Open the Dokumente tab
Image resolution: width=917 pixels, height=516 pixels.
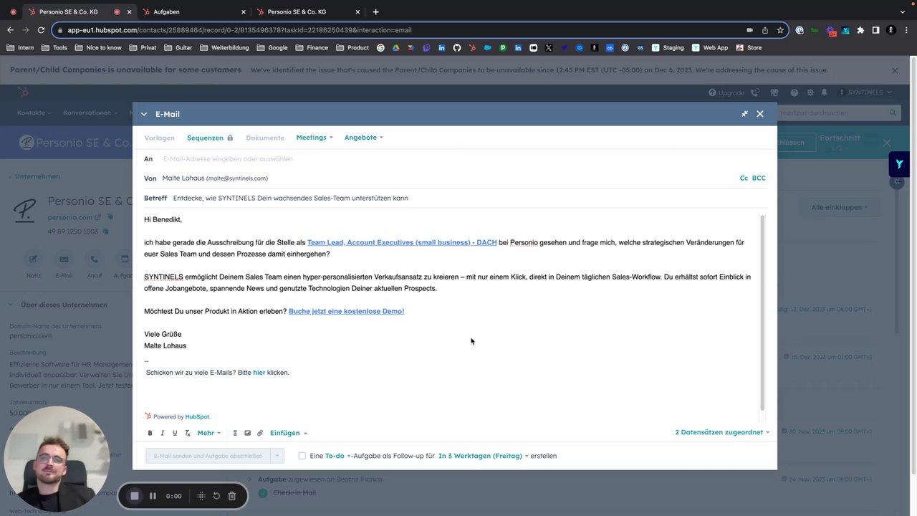click(x=265, y=138)
